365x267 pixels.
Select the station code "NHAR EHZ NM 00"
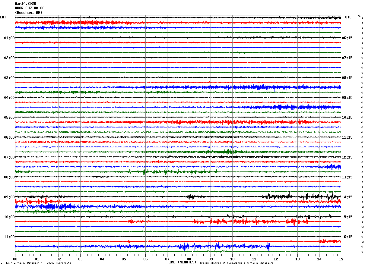(30, 8)
